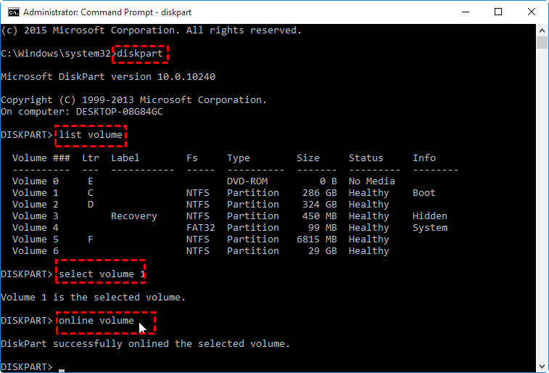Screen dimensions: 549x373
Task: Click 'Copyright (C) 1999-2013 Microsoft Corporation.' line
Action: [133, 100]
